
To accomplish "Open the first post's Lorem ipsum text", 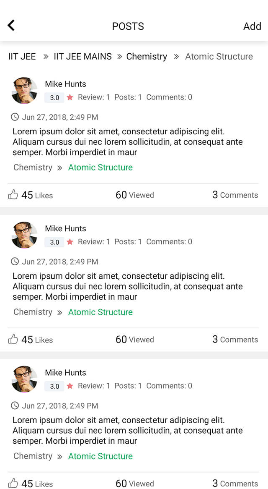I will coord(128,142).
